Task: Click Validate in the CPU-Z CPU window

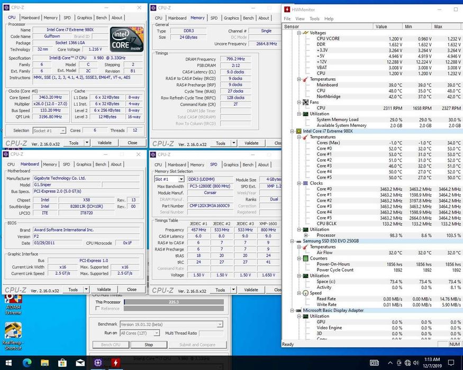Action: click(105, 143)
